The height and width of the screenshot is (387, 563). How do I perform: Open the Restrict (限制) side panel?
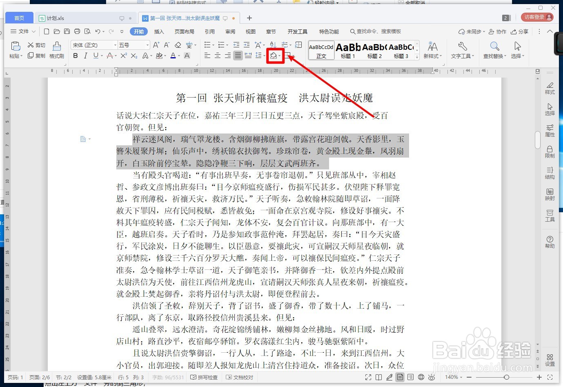(550, 152)
